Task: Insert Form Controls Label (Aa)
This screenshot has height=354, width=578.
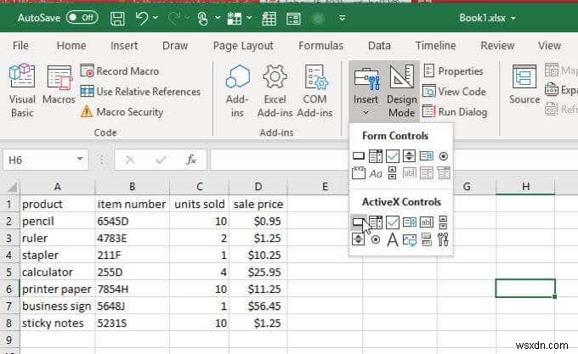Action: pos(376,173)
